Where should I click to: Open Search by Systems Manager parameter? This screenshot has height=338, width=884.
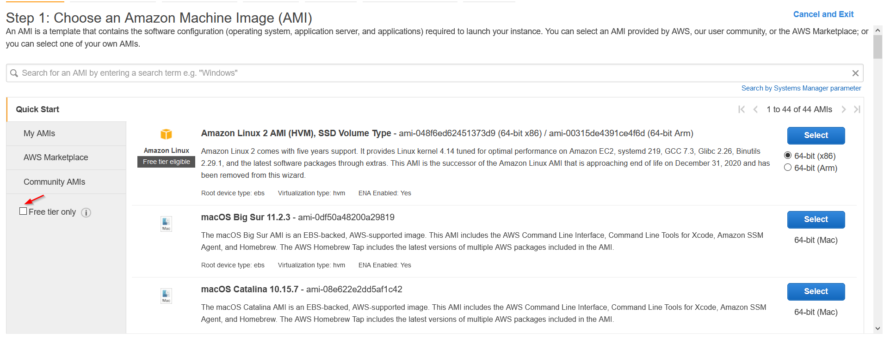pyautogui.click(x=801, y=88)
